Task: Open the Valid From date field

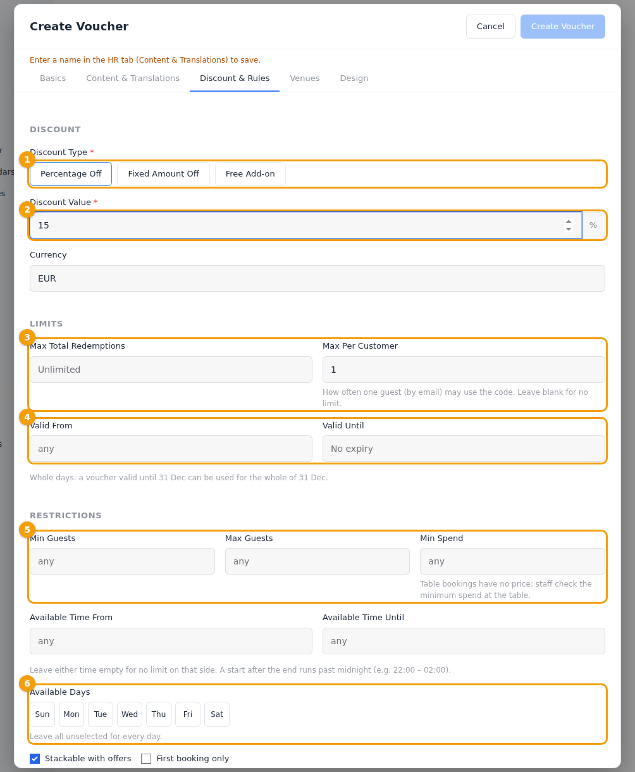Action: (x=171, y=449)
